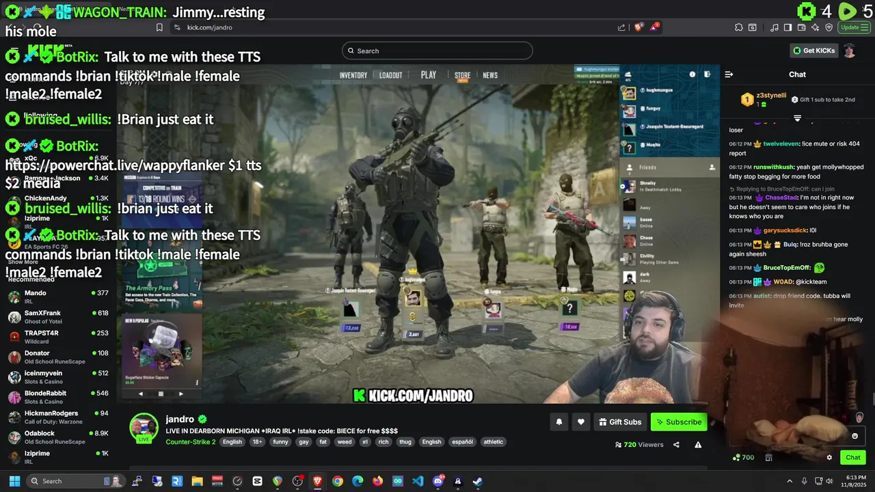Image resolution: width=875 pixels, height=492 pixels.
Task: Share the stream via share icon
Action: (x=676, y=445)
